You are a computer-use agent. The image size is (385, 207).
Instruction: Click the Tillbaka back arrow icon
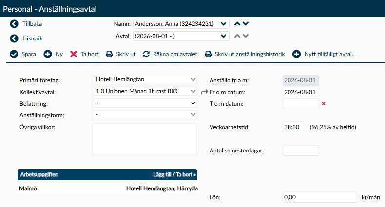coord(14,24)
